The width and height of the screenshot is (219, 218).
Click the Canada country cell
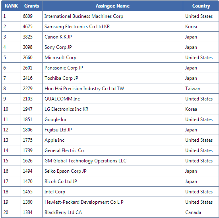pos(201,212)
